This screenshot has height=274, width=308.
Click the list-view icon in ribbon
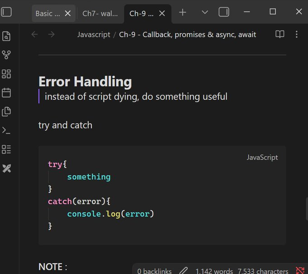[6, 149]
